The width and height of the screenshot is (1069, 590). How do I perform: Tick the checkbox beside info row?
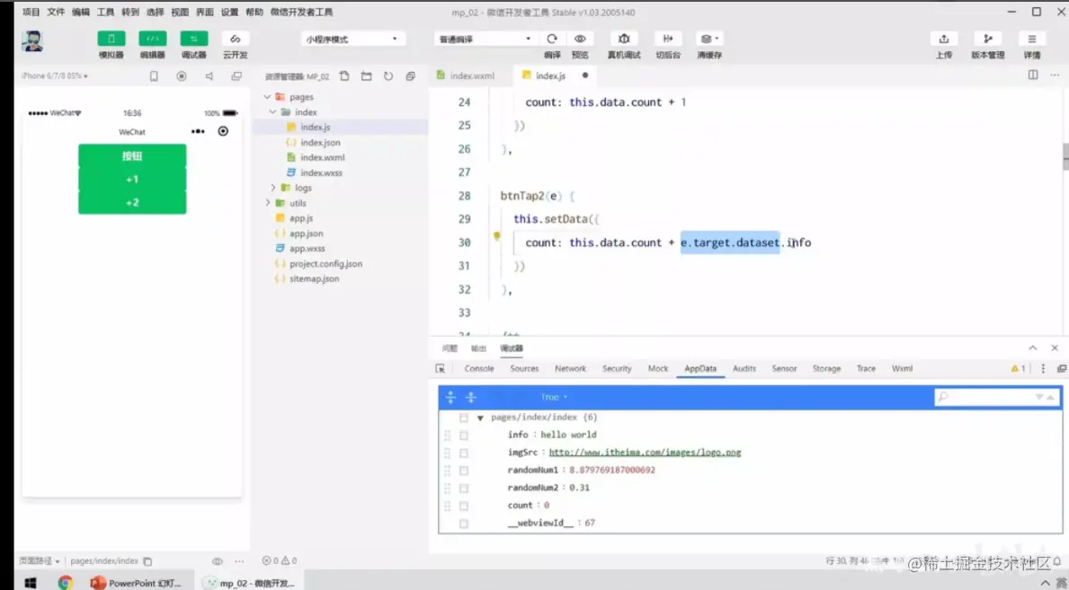click(x=464, y=436)
